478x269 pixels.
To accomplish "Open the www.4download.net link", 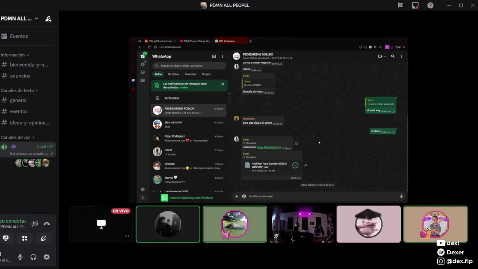I will [x=269, y=147].
